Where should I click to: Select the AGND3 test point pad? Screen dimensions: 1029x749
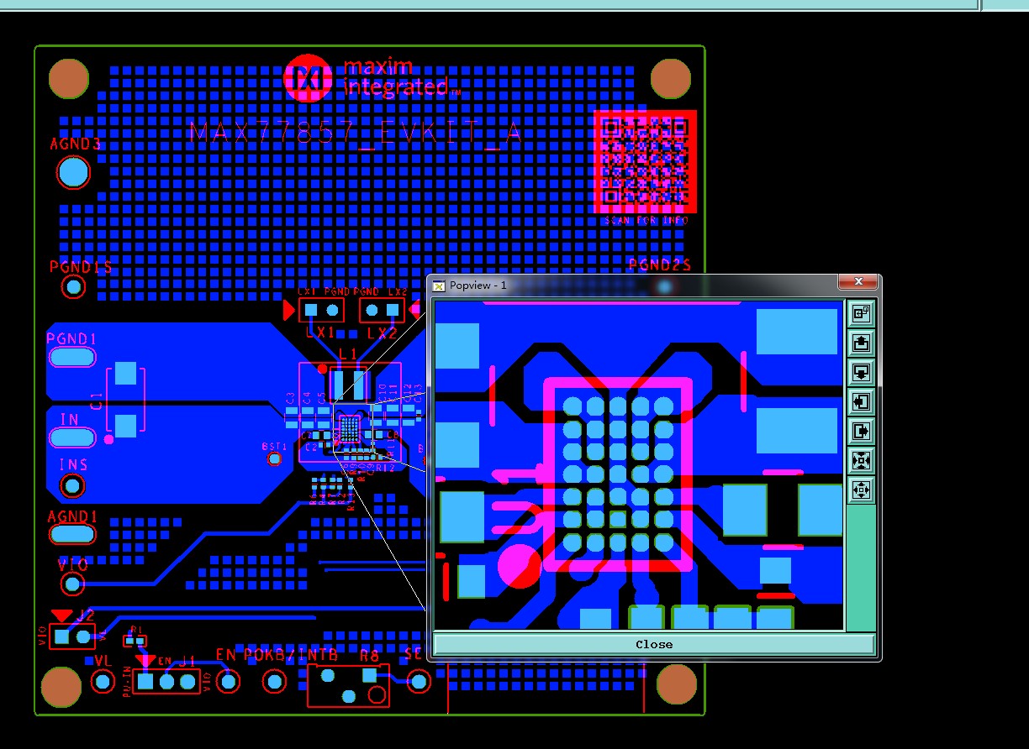(x=73, y=173)
